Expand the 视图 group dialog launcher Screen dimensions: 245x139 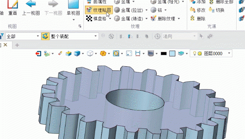click(x=80, y=26)
